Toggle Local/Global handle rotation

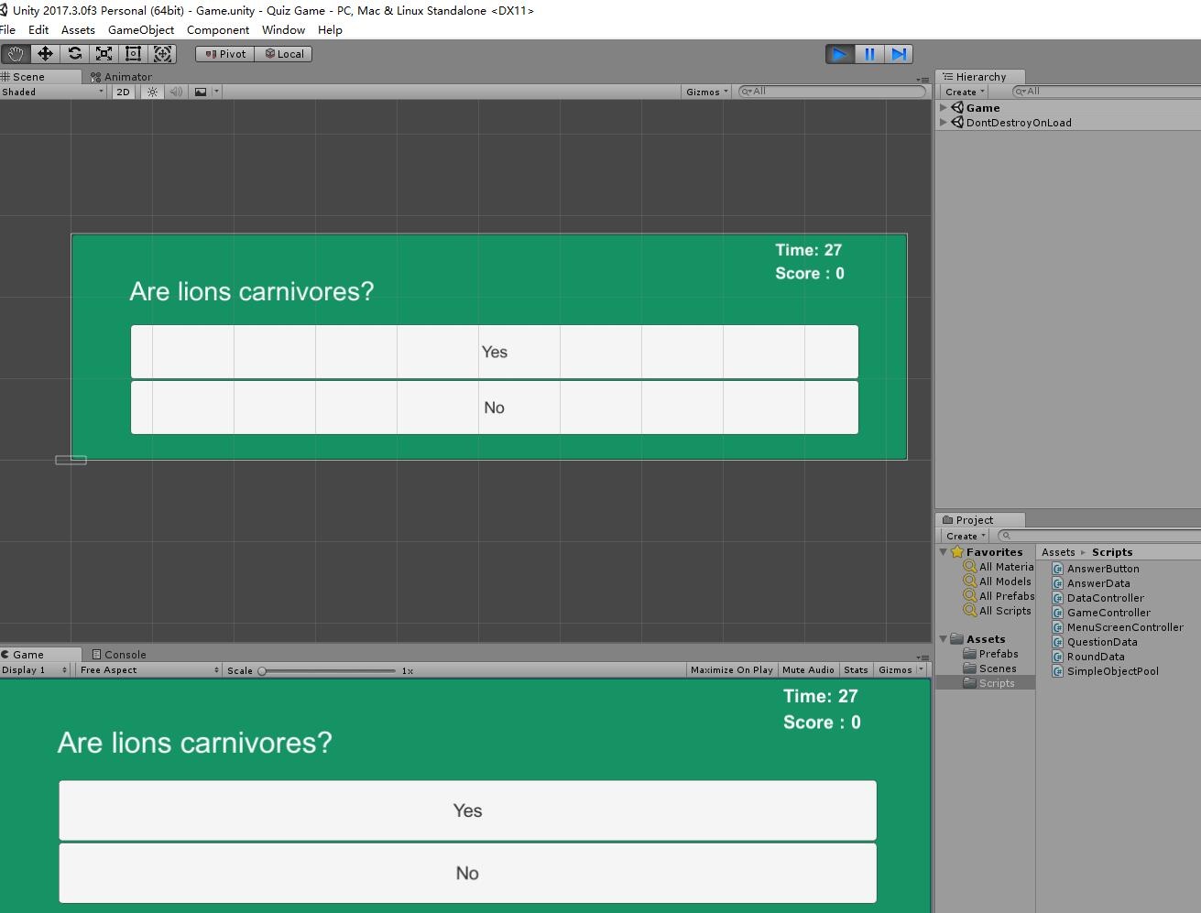284,54
